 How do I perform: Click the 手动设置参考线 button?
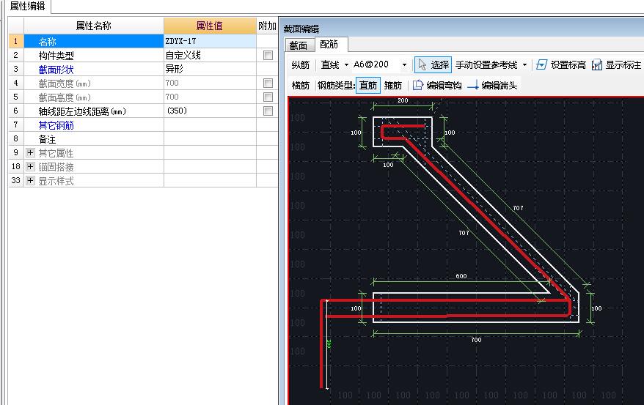click(x=487, y=64)
